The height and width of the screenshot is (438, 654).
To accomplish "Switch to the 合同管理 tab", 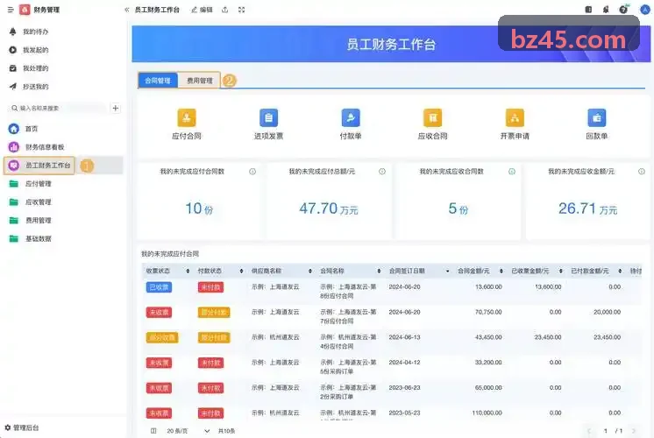I will tap(158, 81).
